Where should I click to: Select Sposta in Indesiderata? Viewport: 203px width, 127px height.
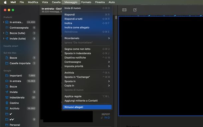coord(87,53)
